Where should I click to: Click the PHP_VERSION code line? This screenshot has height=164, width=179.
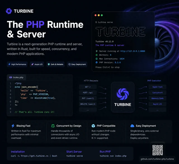[x=35, y=94]
